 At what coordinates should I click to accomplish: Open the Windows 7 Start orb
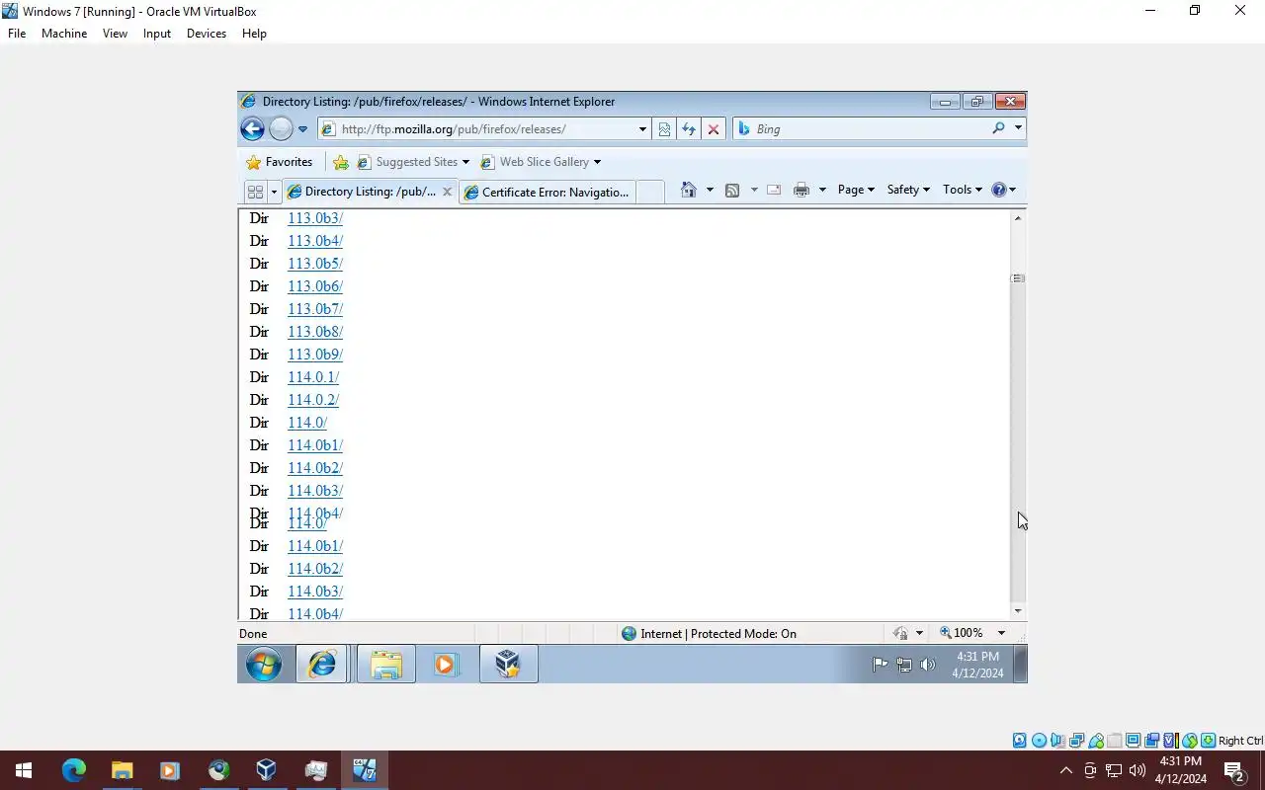[264, 665]
